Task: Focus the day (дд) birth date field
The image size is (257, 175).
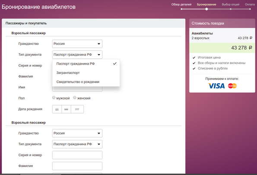Action: (x=57, y=109)
